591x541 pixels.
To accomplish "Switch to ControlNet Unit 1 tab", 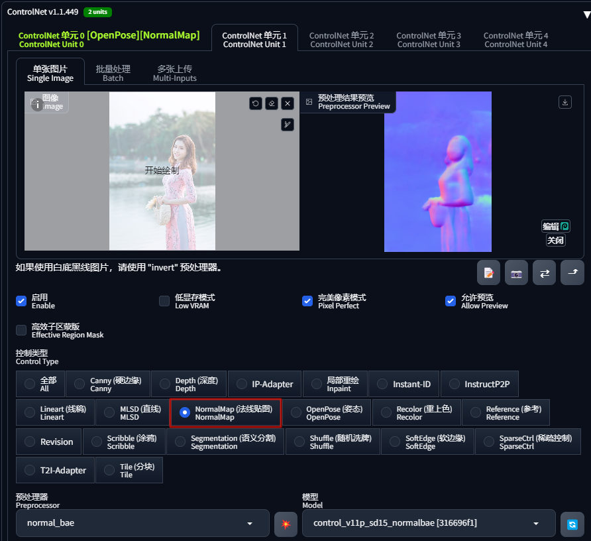I will click(254, 39).
